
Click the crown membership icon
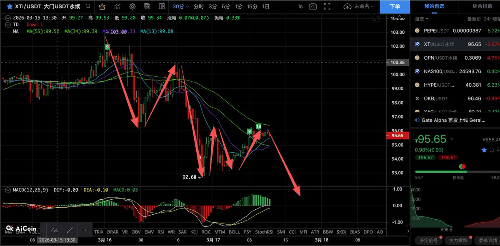[103, 7]
